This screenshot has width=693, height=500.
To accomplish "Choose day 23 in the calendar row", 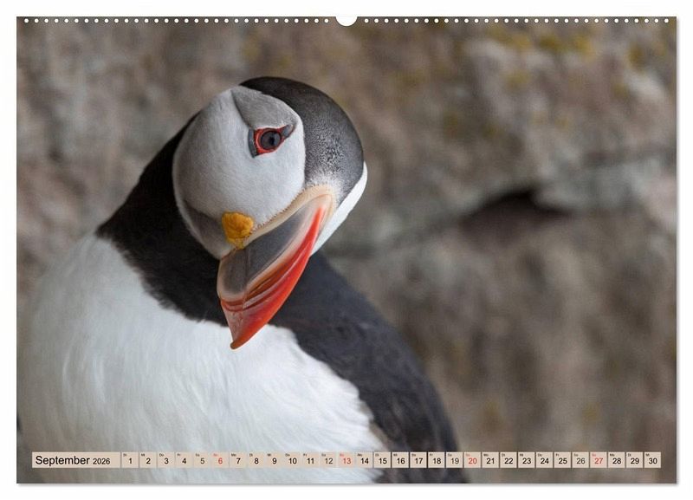I will pyautogui.click(x=527, y=460).
